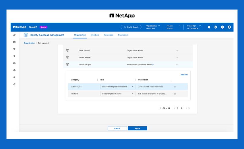The image size is (244, 149).
Task: Open the Organization selector dropdown in header
Action: (x=153, y=27)
